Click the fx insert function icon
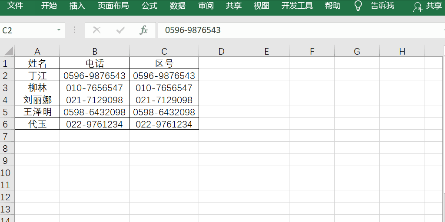Image resolution: width=445 pixels, height=222 pixels. tap(143, 30)
